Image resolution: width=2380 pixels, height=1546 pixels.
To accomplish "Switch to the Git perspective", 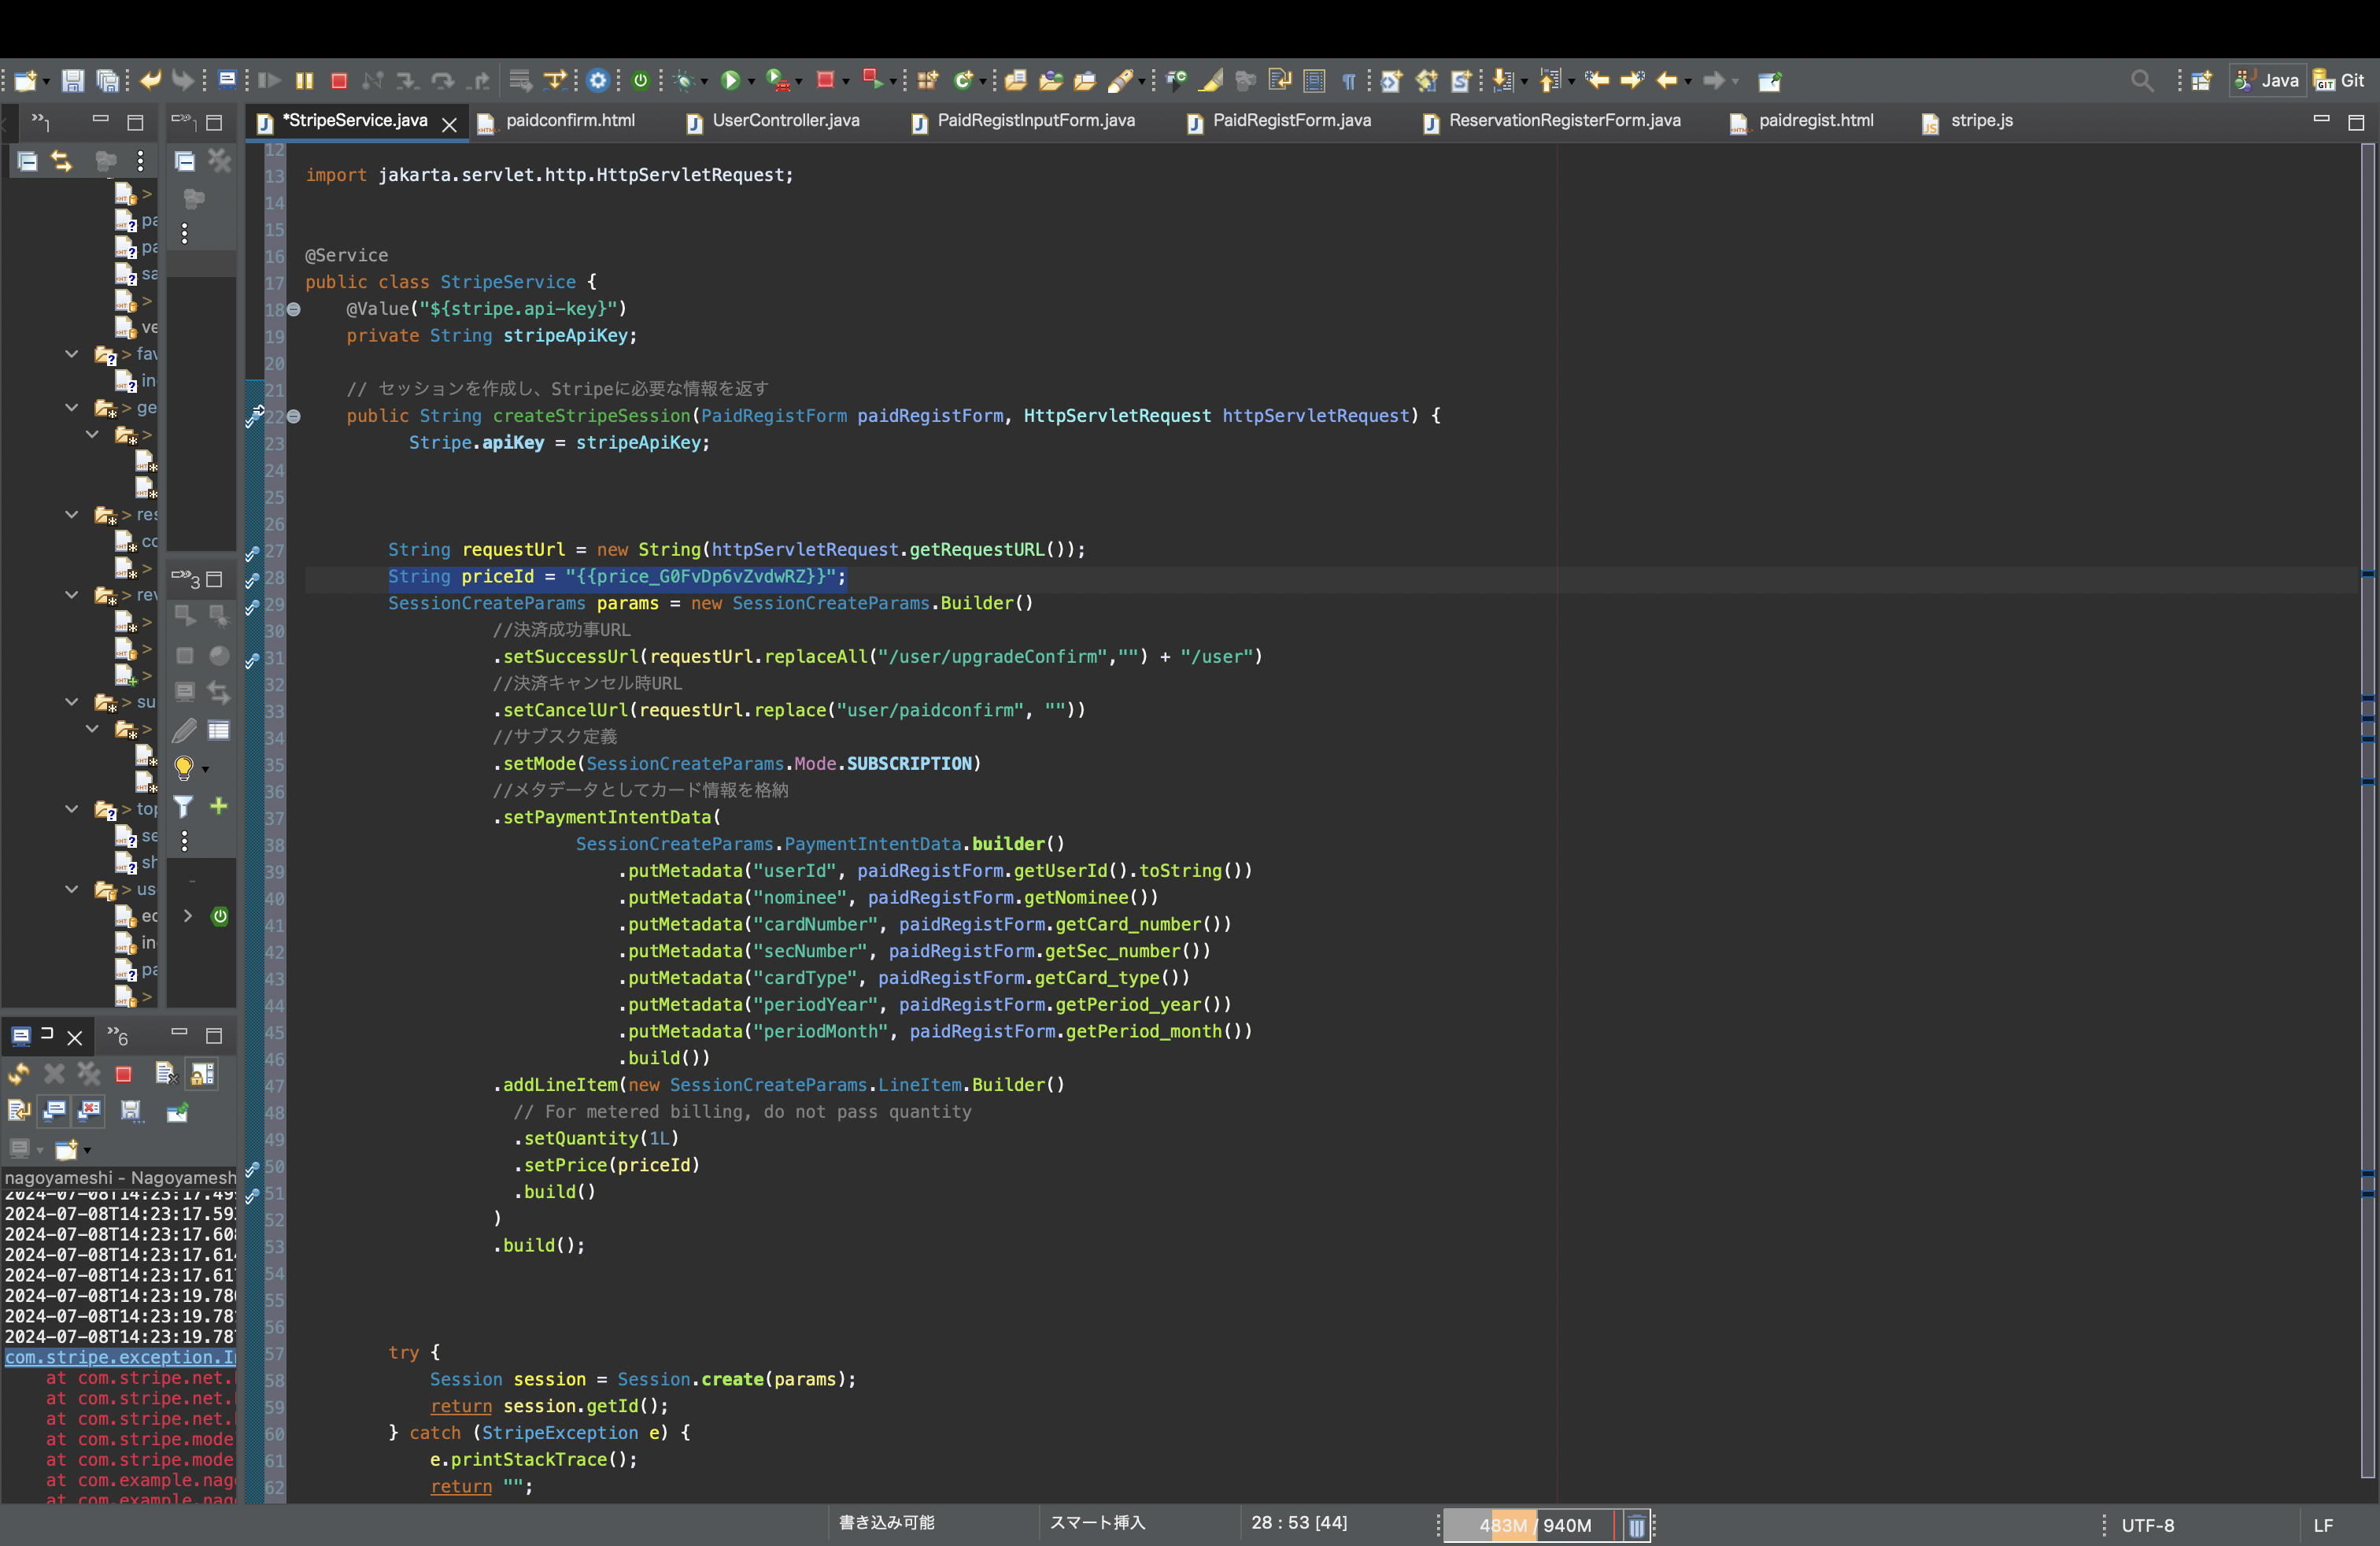I will point(2339,81).
